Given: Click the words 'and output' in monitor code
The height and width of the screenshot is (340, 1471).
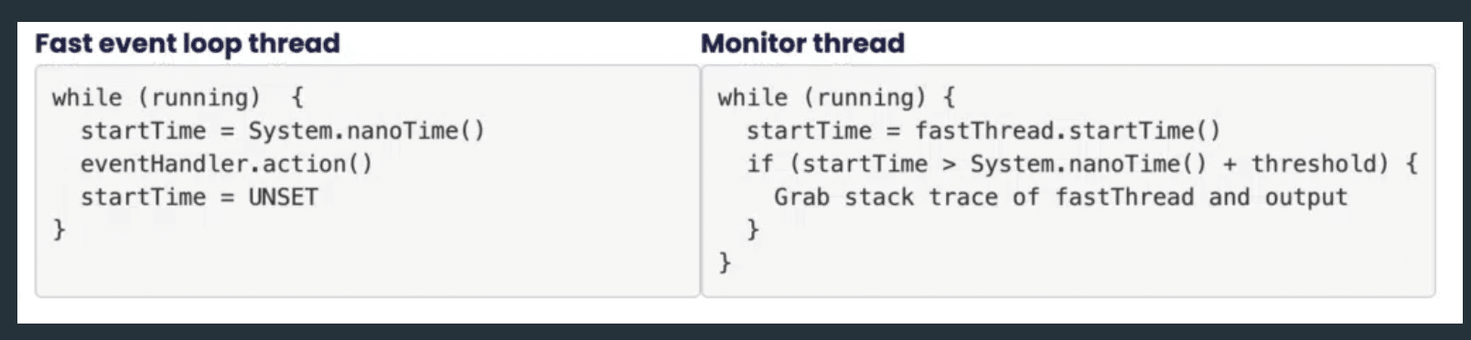Looking at the screenshot, I should tap(1278, 197).
